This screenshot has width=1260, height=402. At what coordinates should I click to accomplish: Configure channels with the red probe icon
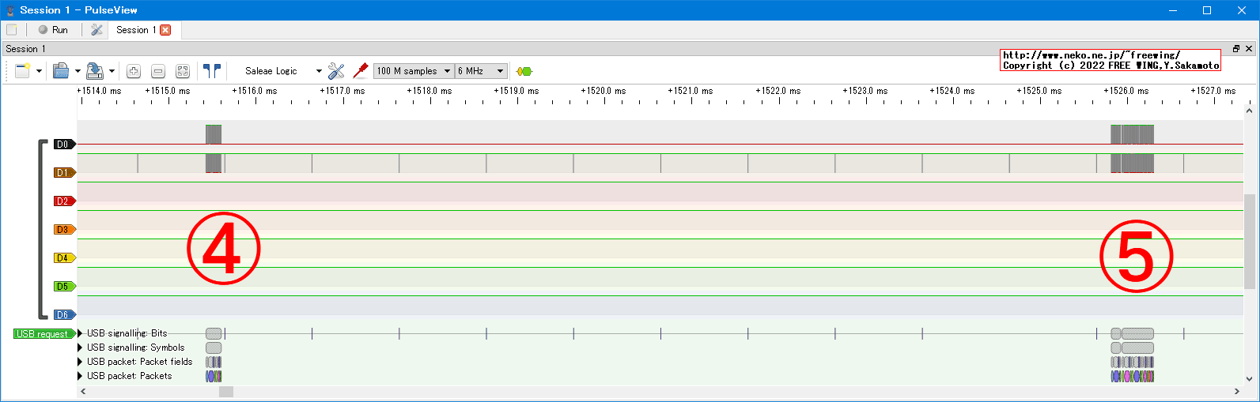pos(361,71)
